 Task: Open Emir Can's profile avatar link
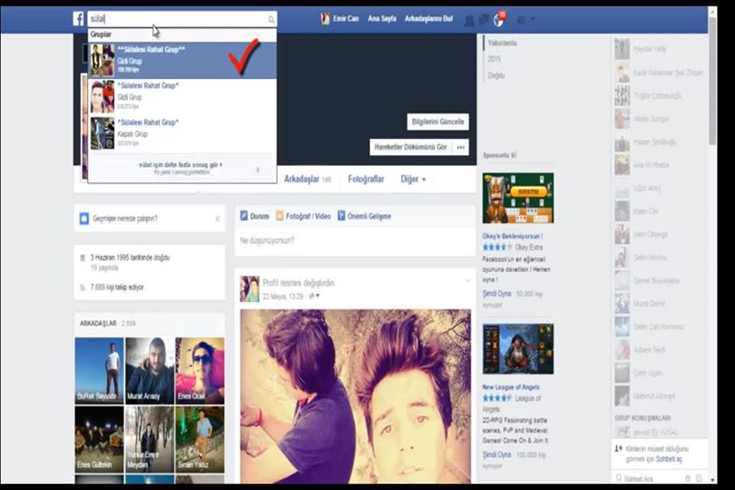pos(325,19)
